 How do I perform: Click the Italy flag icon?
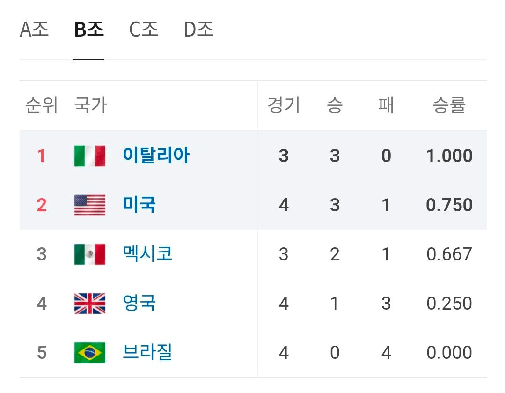[x=90, y=156]
